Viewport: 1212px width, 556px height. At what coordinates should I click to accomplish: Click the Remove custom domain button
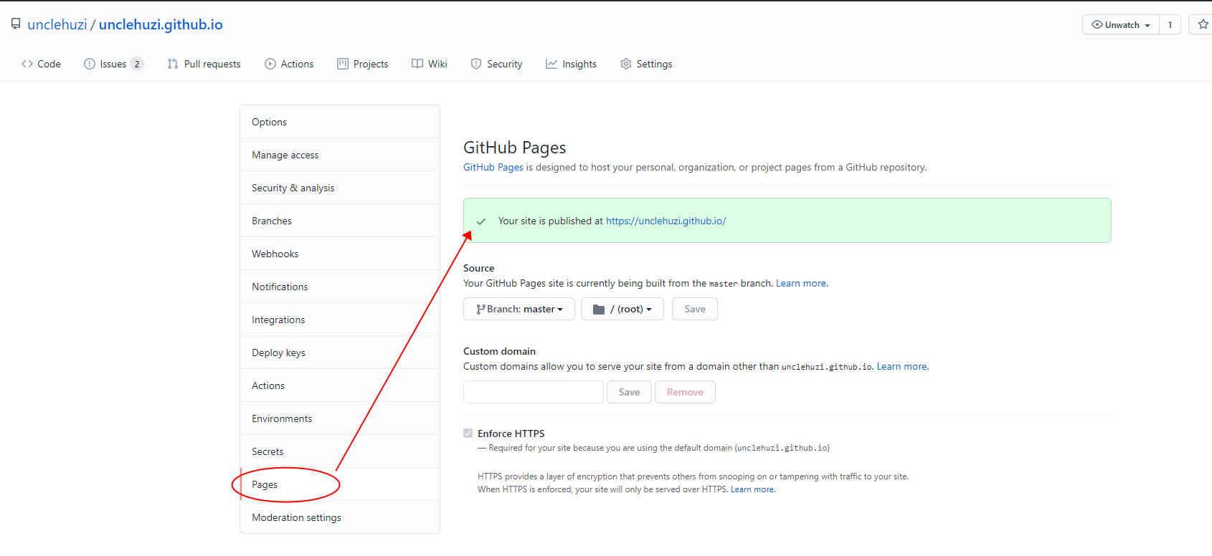click(x=685, y=392)
